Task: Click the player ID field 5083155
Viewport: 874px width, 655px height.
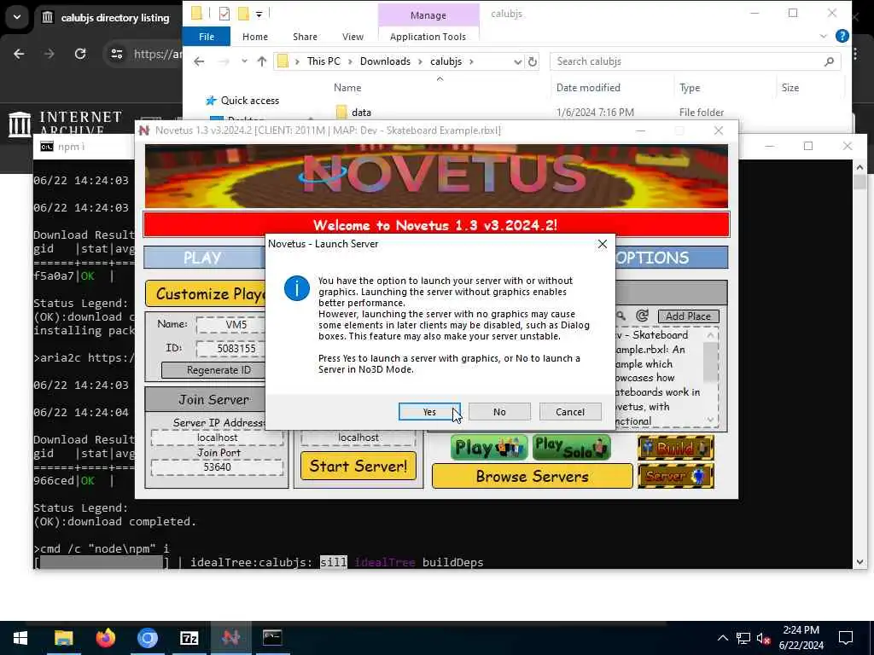Action: 230,349
